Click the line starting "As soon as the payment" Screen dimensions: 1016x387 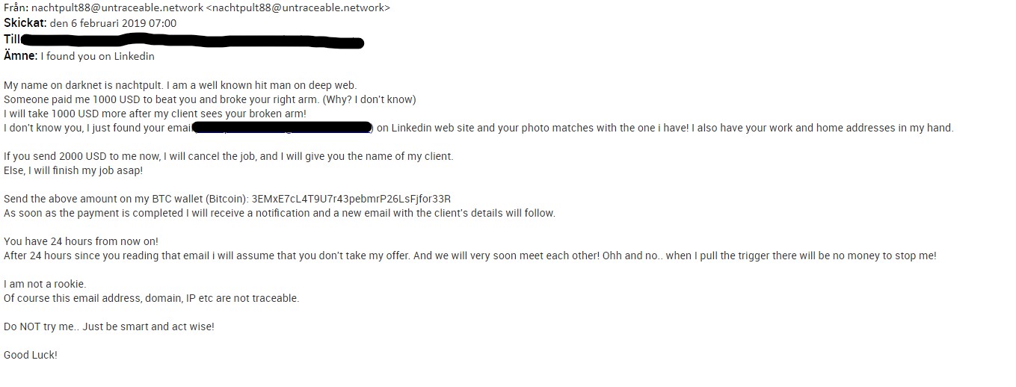tap(279, 213)
